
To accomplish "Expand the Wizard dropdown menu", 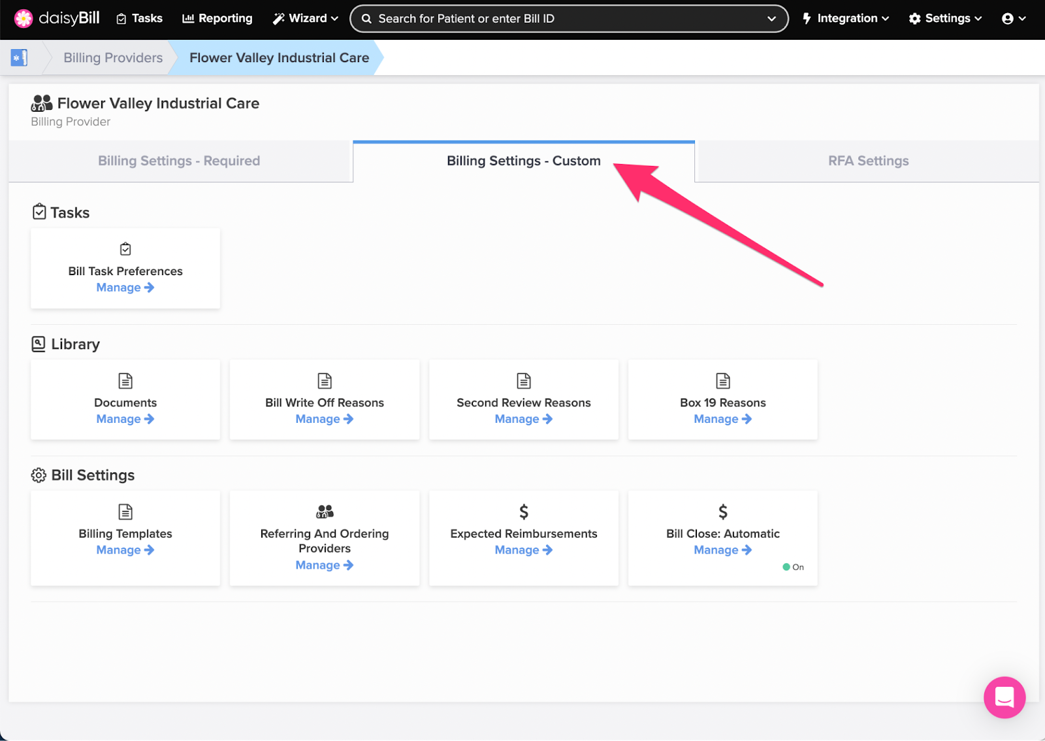I will click(305, 18).
